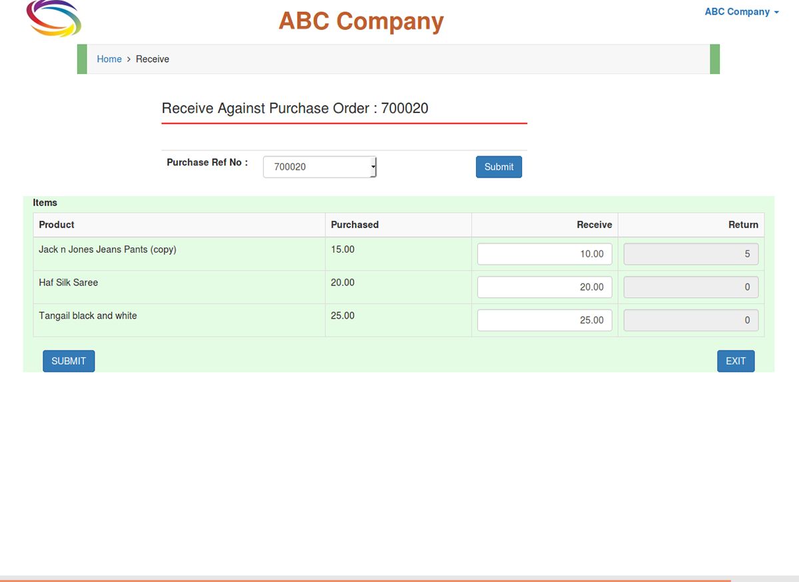
Task: Click the Product column header
Action: click(x=57, y=225)
